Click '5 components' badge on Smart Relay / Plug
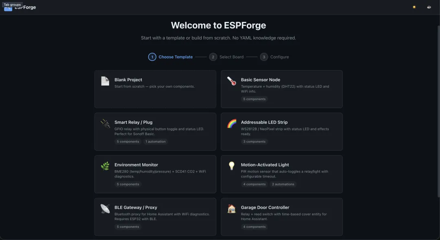440x240 pixels. 128,142
